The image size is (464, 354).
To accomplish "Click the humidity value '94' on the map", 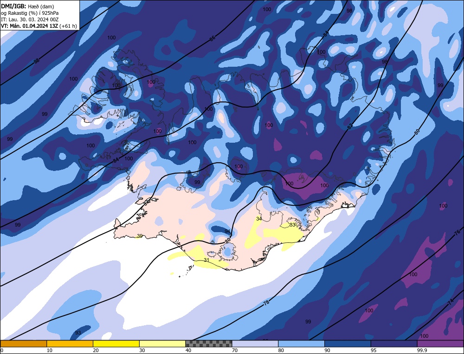I will (x=227, y=231).
